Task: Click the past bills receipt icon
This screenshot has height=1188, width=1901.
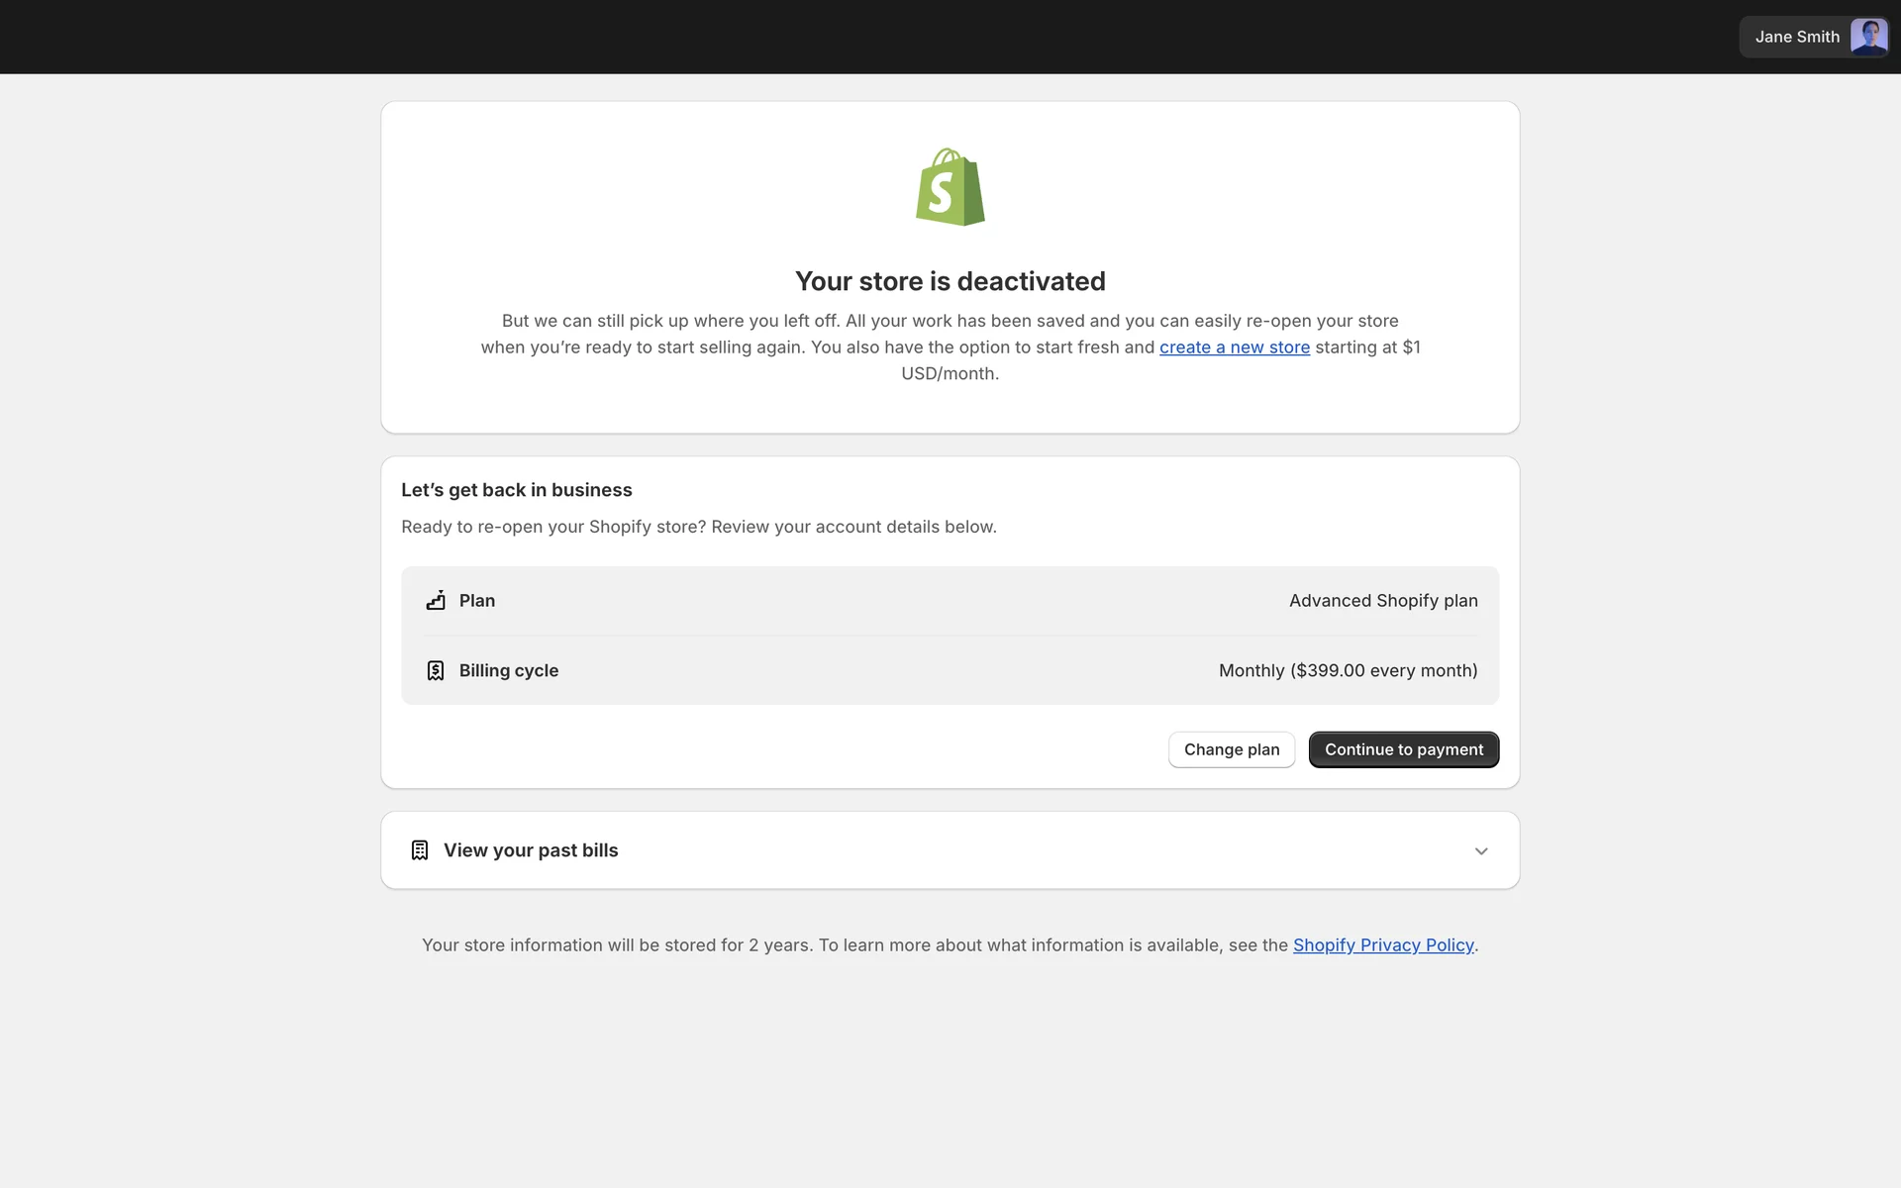Action: (x=420, y=850)
